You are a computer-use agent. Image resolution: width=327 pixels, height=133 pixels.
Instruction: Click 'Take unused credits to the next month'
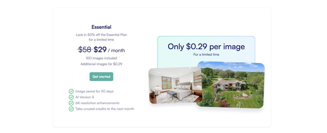tap(105, 109)
